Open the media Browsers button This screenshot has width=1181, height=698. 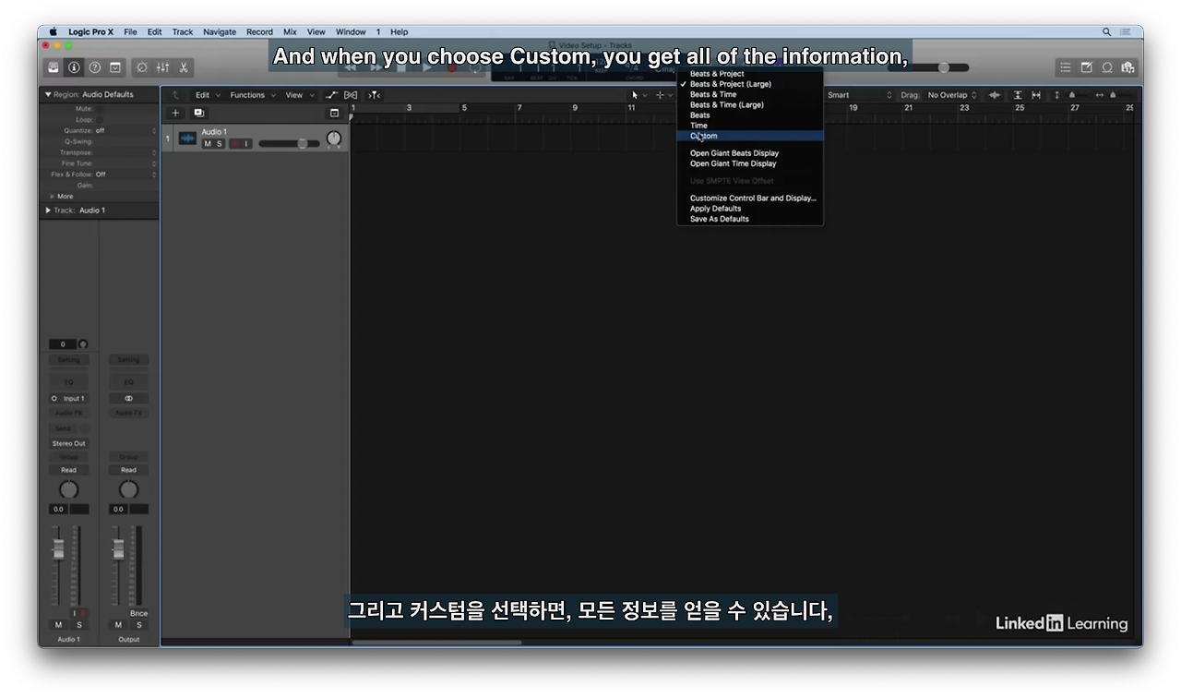[x=1127, y=67]
